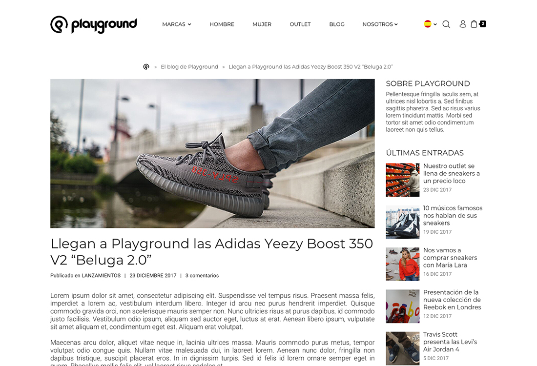Go to the HOMBRE menu item
The height and width of the screenshot is (366, 537).
click(x=222, y=24)
